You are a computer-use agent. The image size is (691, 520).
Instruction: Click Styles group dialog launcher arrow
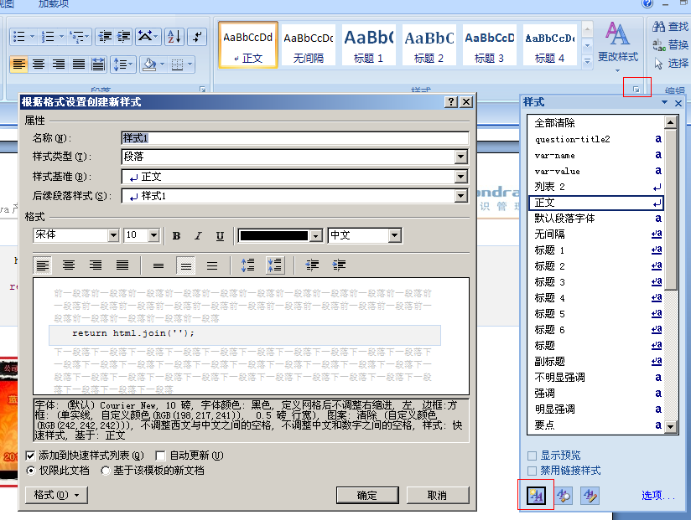636,90
